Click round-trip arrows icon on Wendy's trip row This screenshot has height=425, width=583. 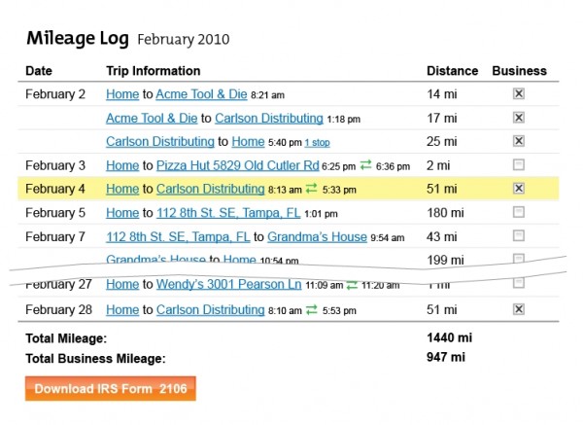[352, 285]
